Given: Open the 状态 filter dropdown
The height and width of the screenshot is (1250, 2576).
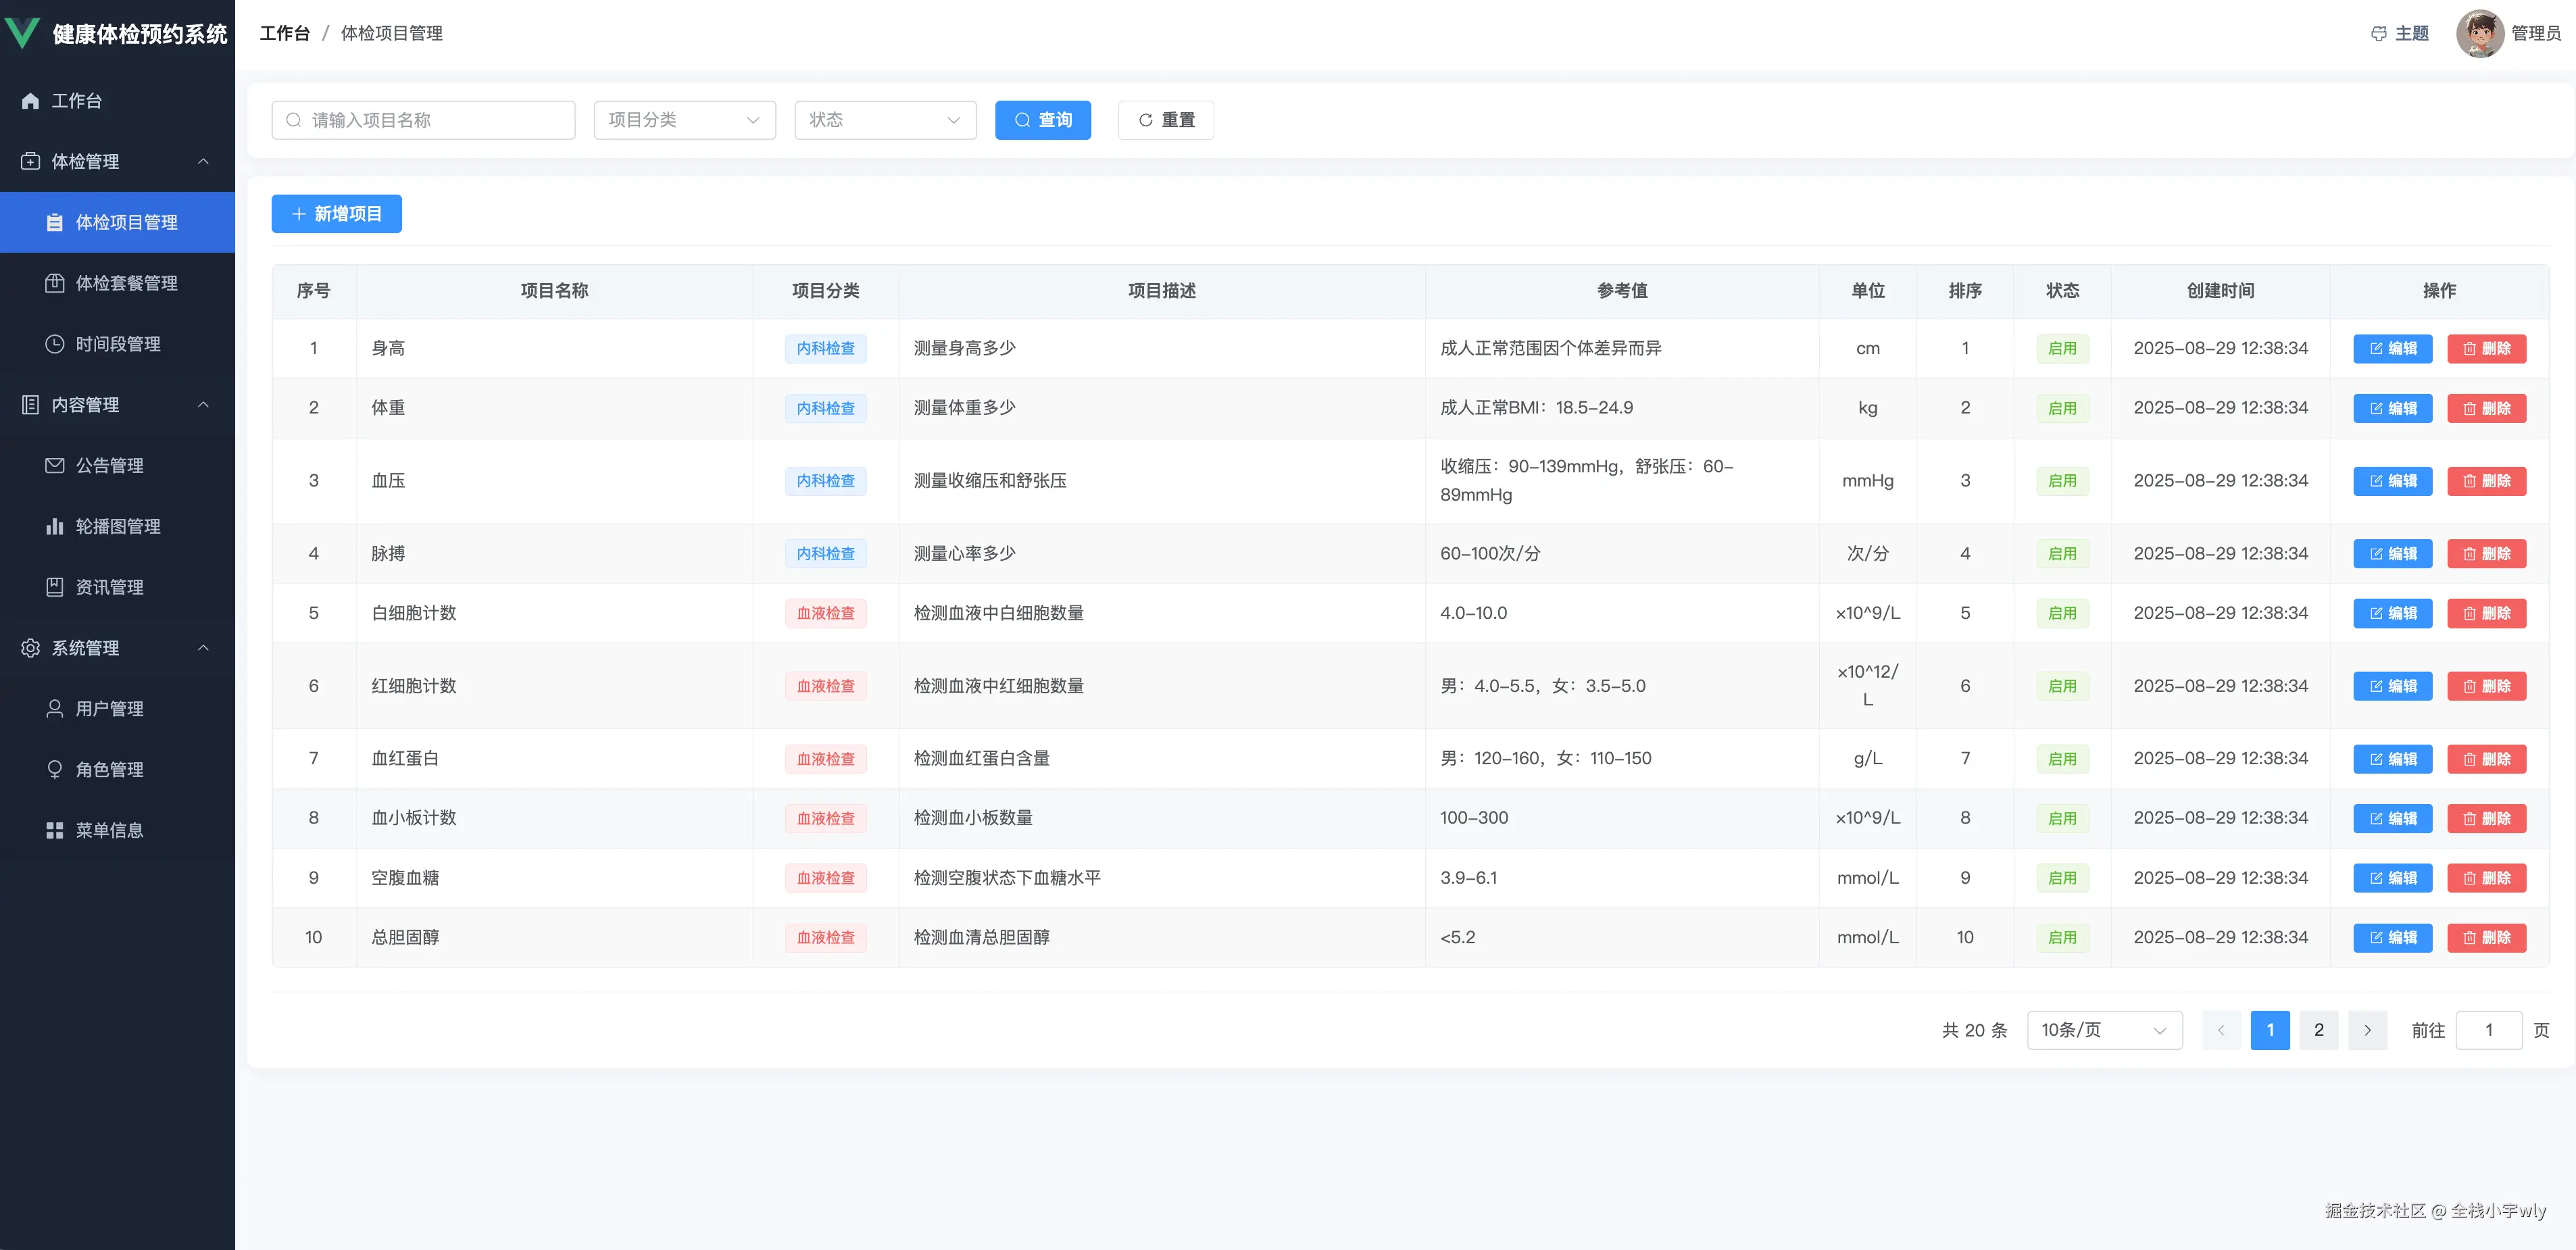Looking at the screenshot, I should tap(884, 119).
